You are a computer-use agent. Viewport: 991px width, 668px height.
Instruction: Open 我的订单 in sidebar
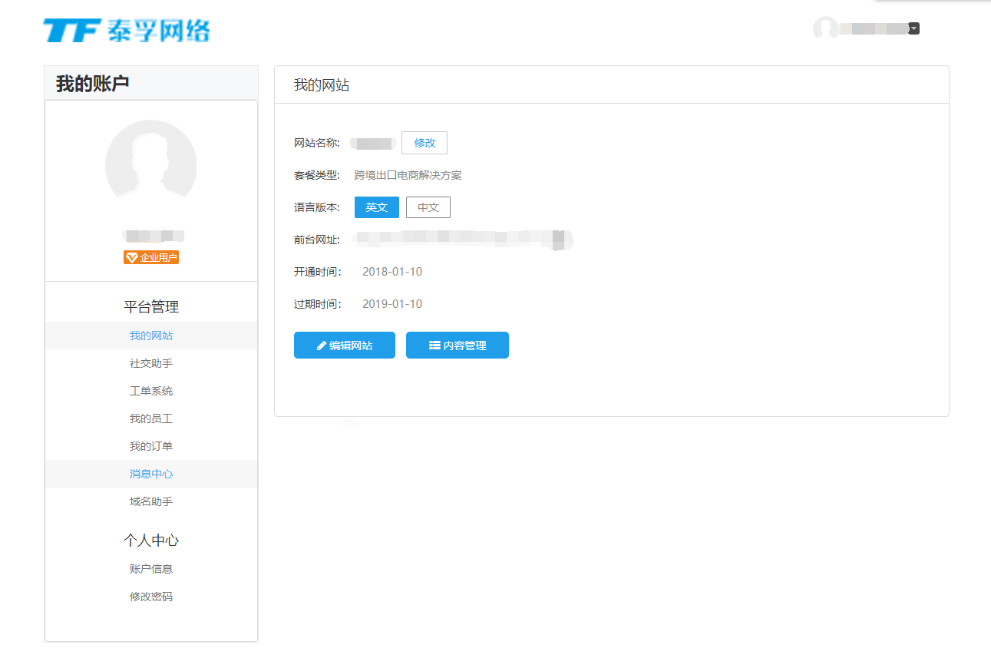(151, 446)
